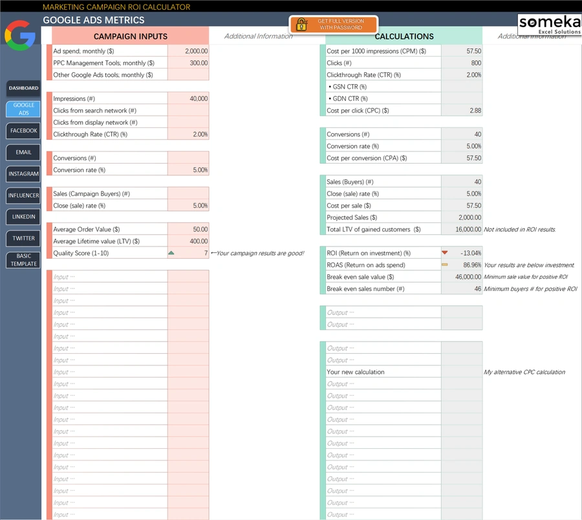Click 'Your results are below investment' note
Screen dimensions: 582x520
[529, 265]
